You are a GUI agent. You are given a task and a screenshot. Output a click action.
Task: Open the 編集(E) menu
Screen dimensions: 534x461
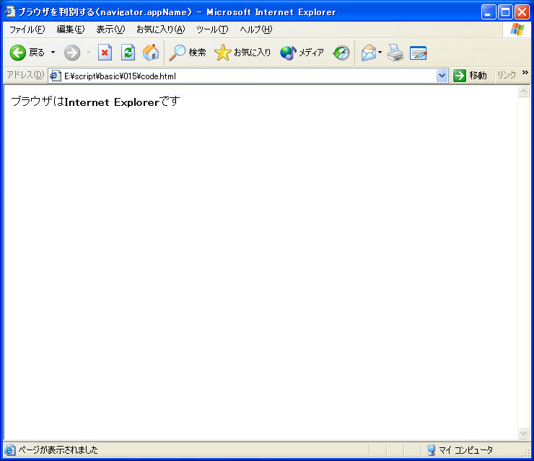71,30
